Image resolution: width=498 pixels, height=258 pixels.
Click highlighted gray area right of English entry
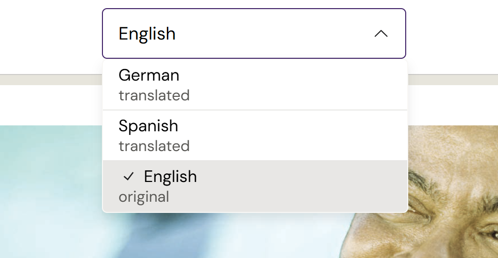point(304,186)
